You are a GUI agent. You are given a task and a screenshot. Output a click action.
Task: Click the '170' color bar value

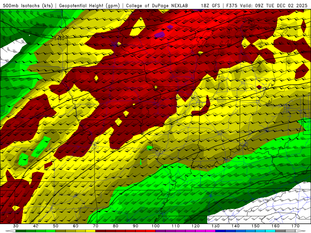[295, 226]
